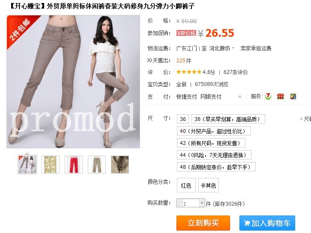The height and width of the screenshot is (233, 311).
Task: Choose the 红色 color option
Action: click(186, 185)
